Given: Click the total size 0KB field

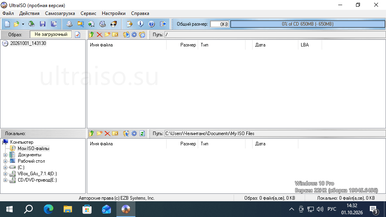Looking at the screenshot, I should pos(219,24).
